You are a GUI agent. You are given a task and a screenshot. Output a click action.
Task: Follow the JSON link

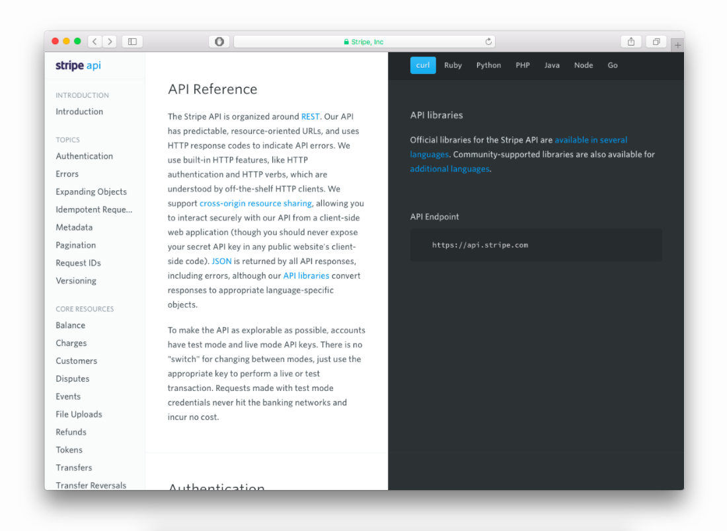point(221,262)
